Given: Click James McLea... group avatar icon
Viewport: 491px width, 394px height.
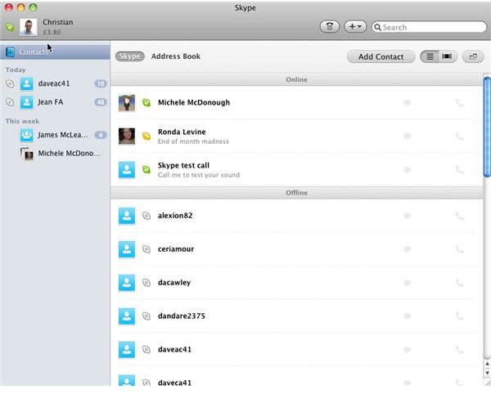Looking at the screenshot, I should [x=27, y=135].
